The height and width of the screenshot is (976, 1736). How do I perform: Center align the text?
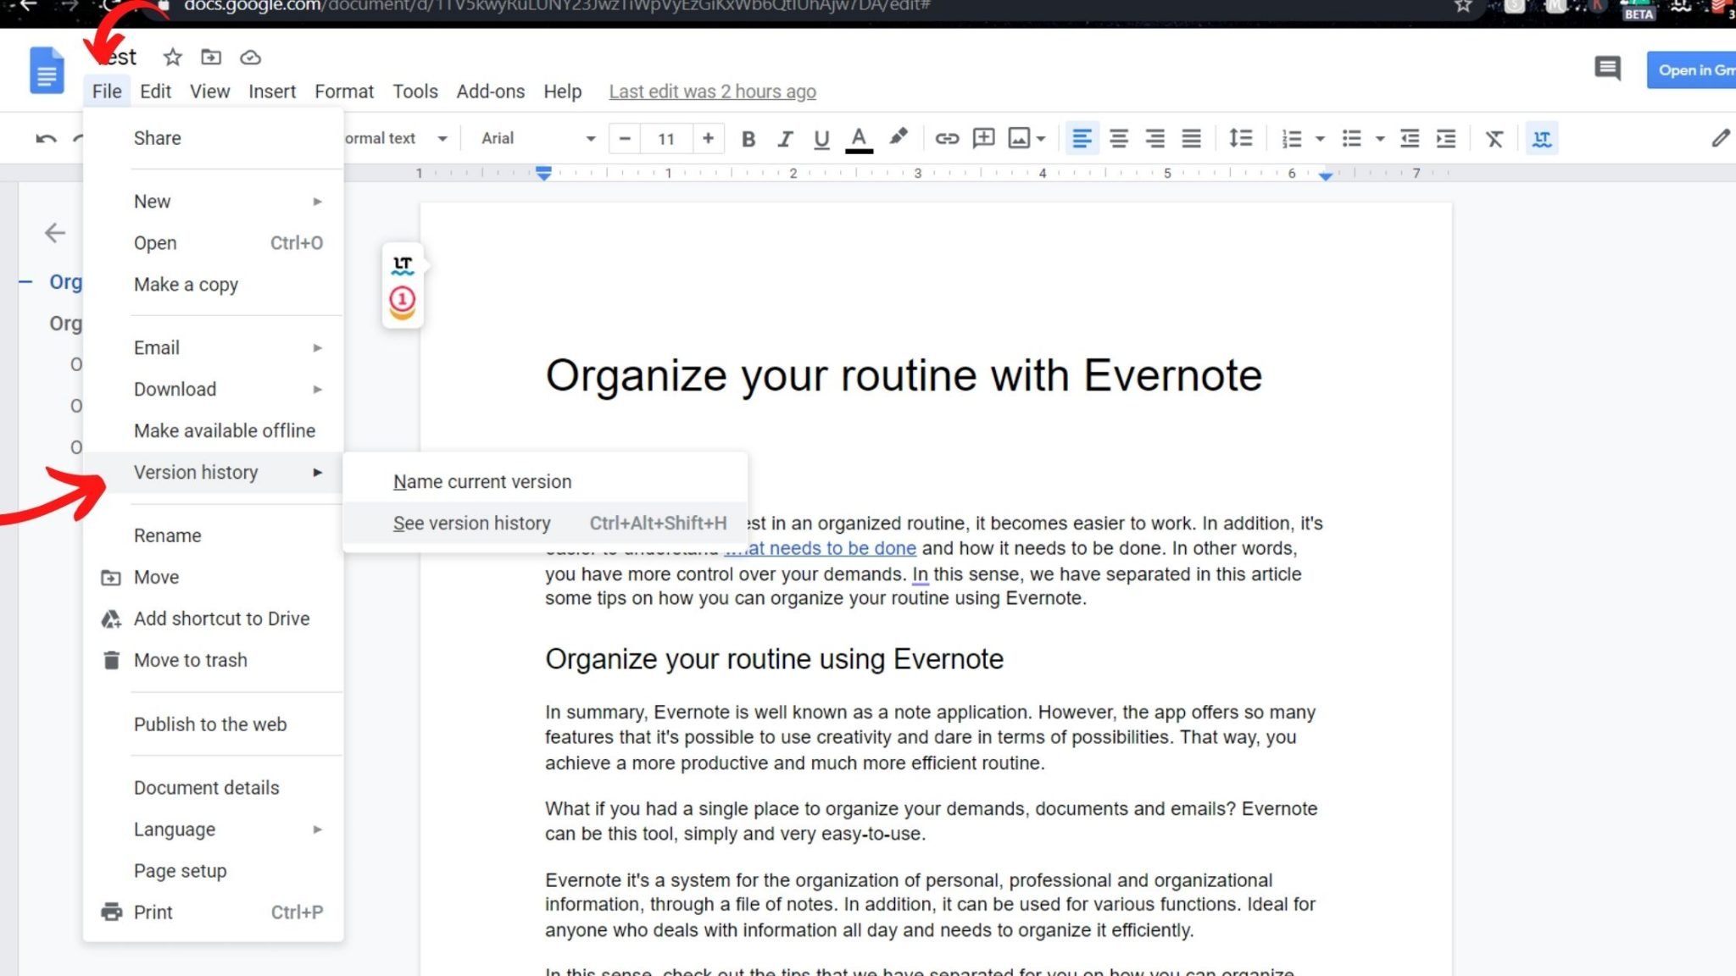tap(1118, 138)
